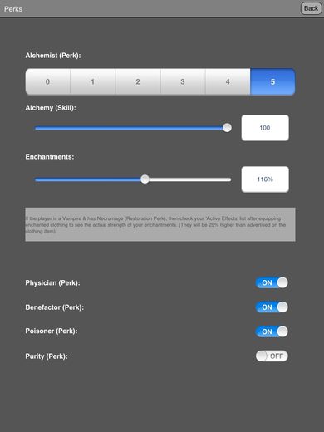Select Alchemist perk level 5
This screenshot has height=432, width=324.
(272, 81)
